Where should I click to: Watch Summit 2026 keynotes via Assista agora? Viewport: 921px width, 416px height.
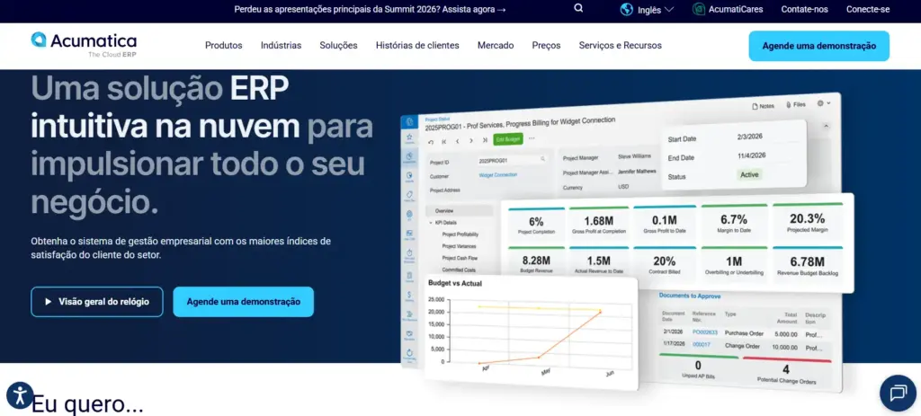click(473, 9)
